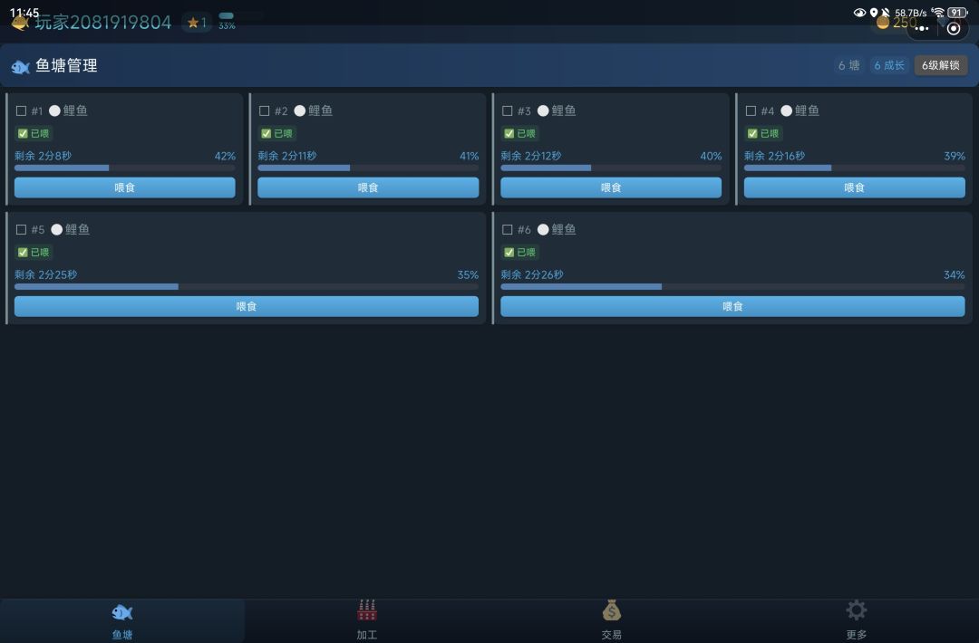This screenshot has width=979, height=643.
Task: Click the 41% progress value
Action: [x=469, y=156]
